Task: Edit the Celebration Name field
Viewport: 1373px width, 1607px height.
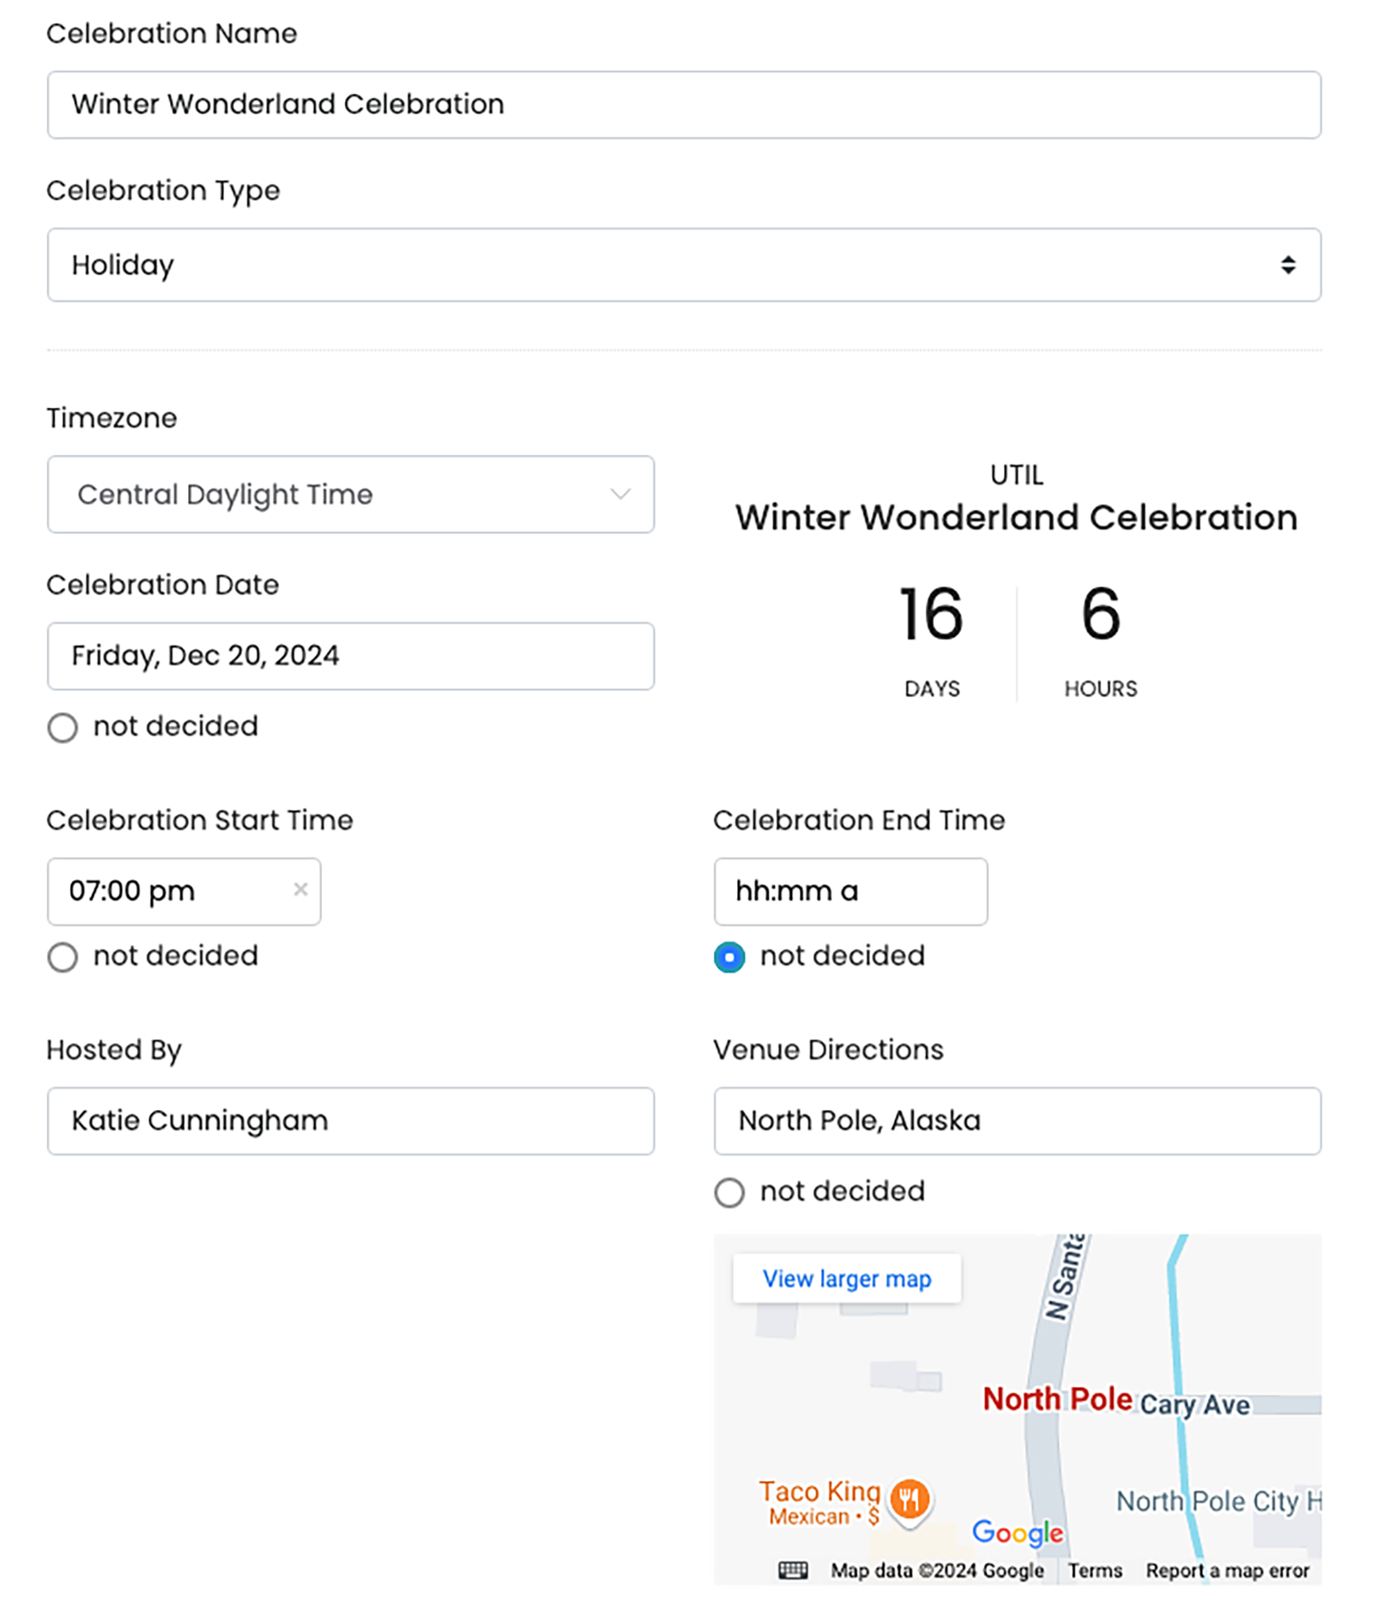Action: coord(684,105)
